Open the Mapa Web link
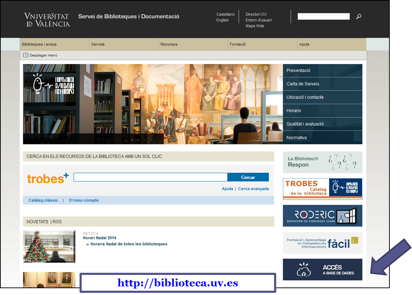This screenshot has width=412, height=295. tap(255, 26)
